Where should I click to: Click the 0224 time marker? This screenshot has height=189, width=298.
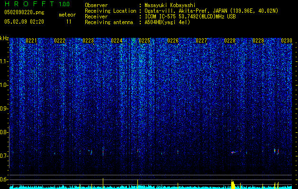(x=117, y=41)
